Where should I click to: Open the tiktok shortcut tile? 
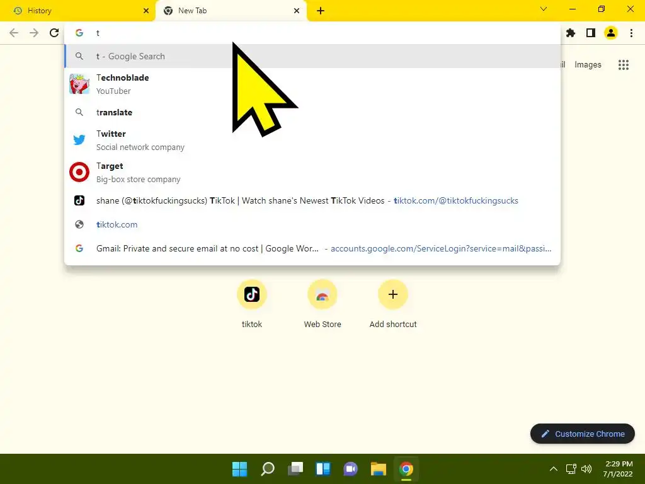coord(252,304)
